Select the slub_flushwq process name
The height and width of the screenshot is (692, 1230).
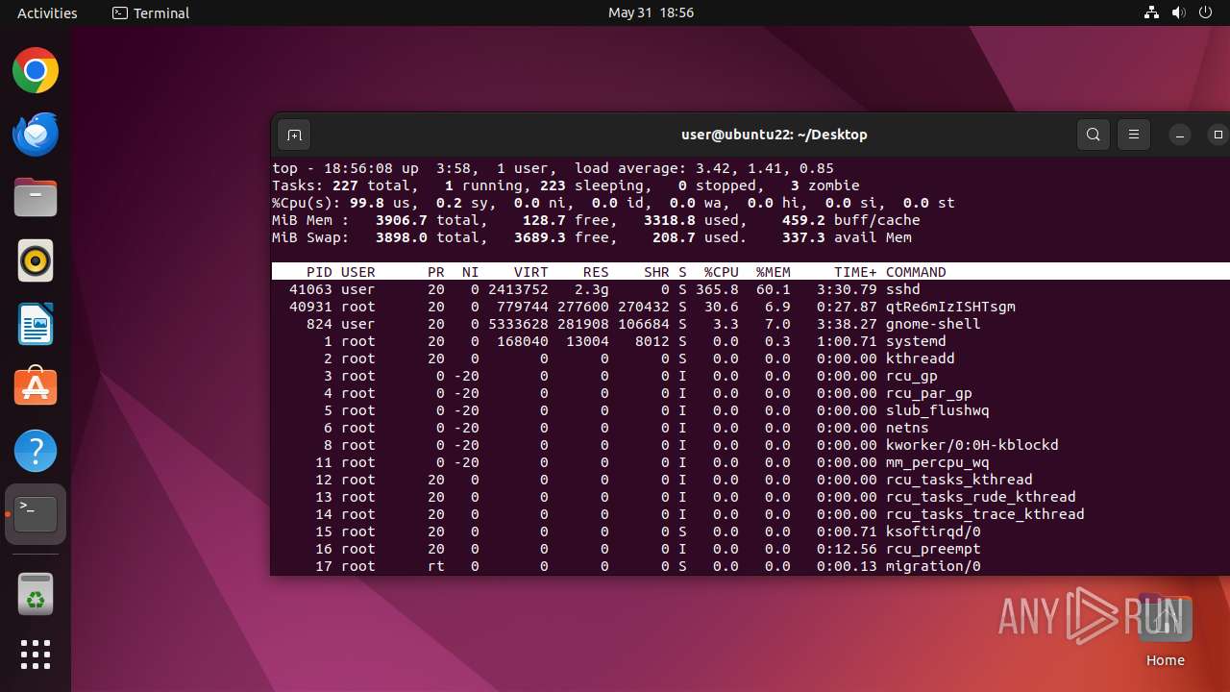(x=938, y=410)
